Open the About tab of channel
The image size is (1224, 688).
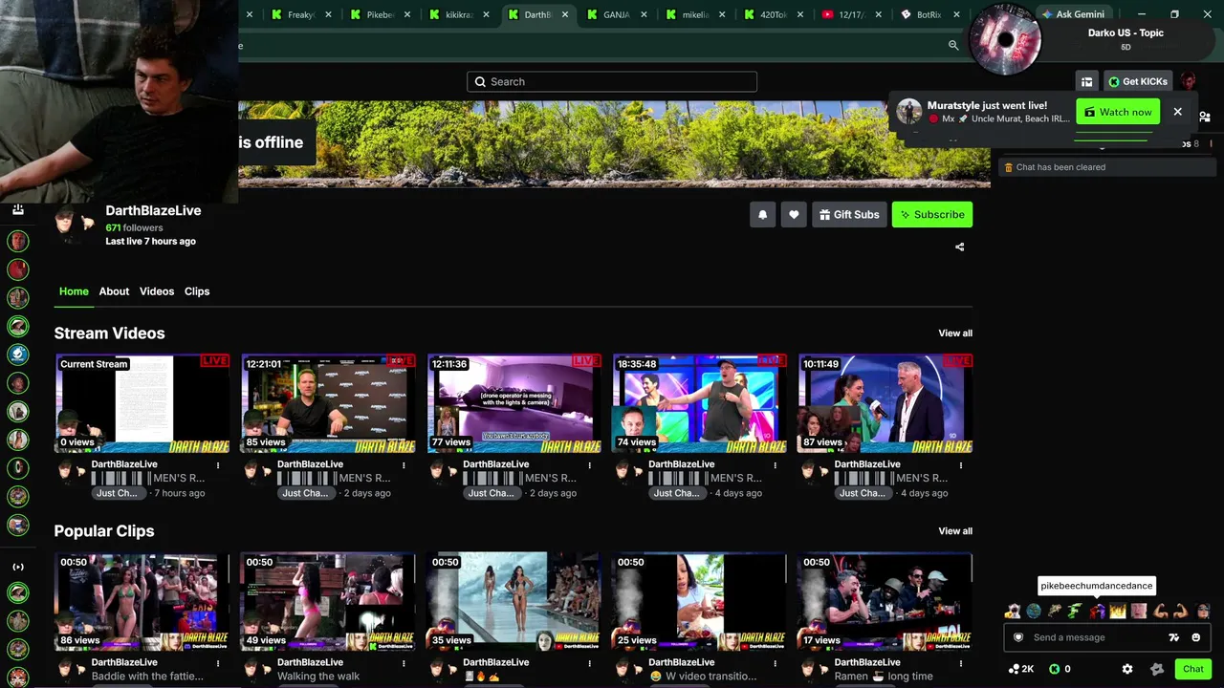click(114, 291)
